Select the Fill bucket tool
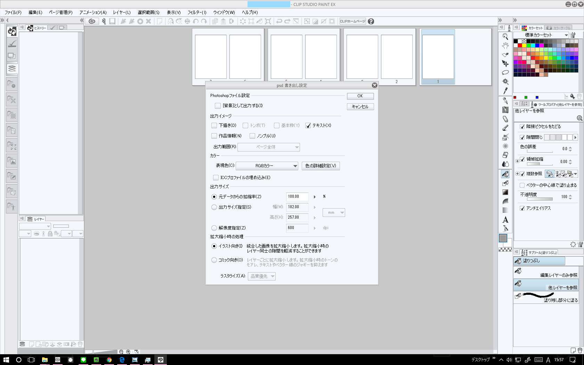The height and width of the screenshot is (365, 584). 505,174
